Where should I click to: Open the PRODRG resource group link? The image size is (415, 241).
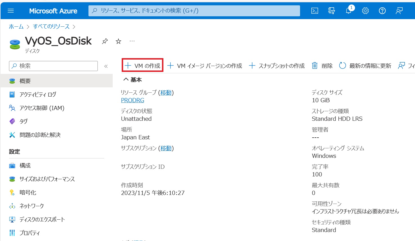pyautogui.click(x=132, y=100)
